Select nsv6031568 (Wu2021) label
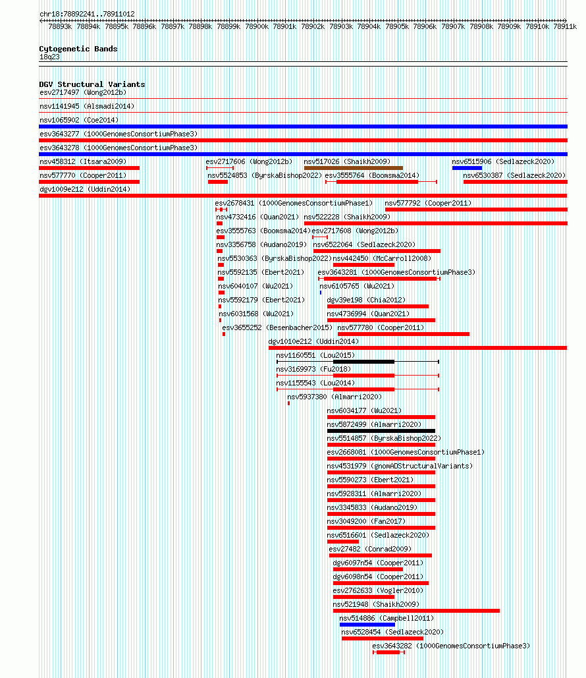The image size is (586, 678). pos(256,314)
